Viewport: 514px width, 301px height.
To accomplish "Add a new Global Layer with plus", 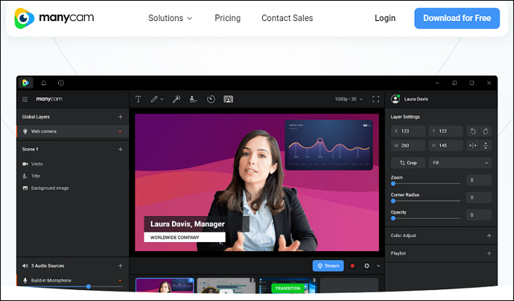I will [121, 117].
